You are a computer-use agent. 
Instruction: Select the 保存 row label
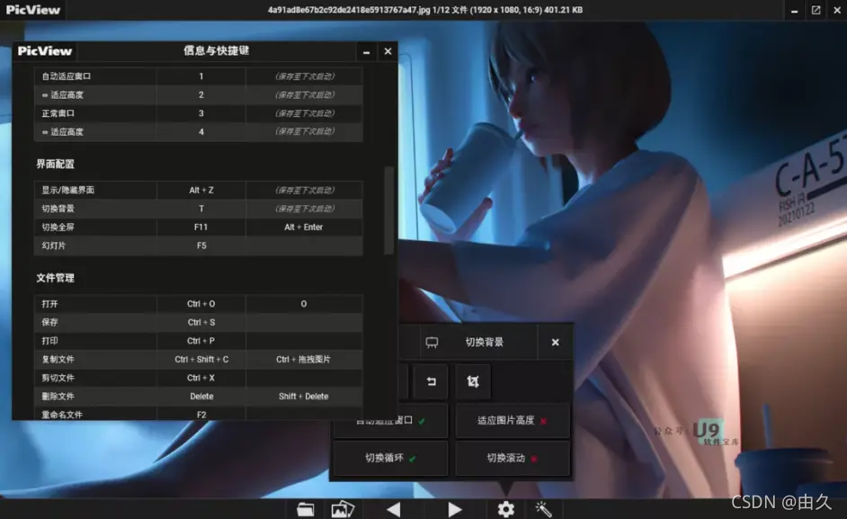pyautogui.click(x=49, y=322)
